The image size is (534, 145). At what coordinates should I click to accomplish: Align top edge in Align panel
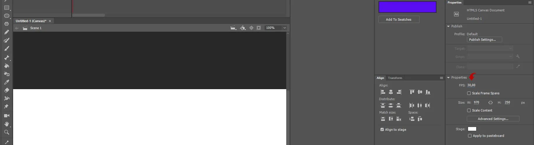pyautogui.click(x=412, y=92)
